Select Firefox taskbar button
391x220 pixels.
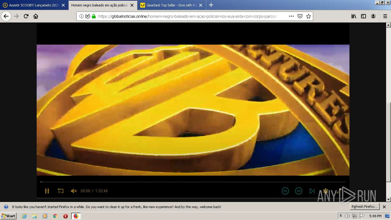[76, 216]
